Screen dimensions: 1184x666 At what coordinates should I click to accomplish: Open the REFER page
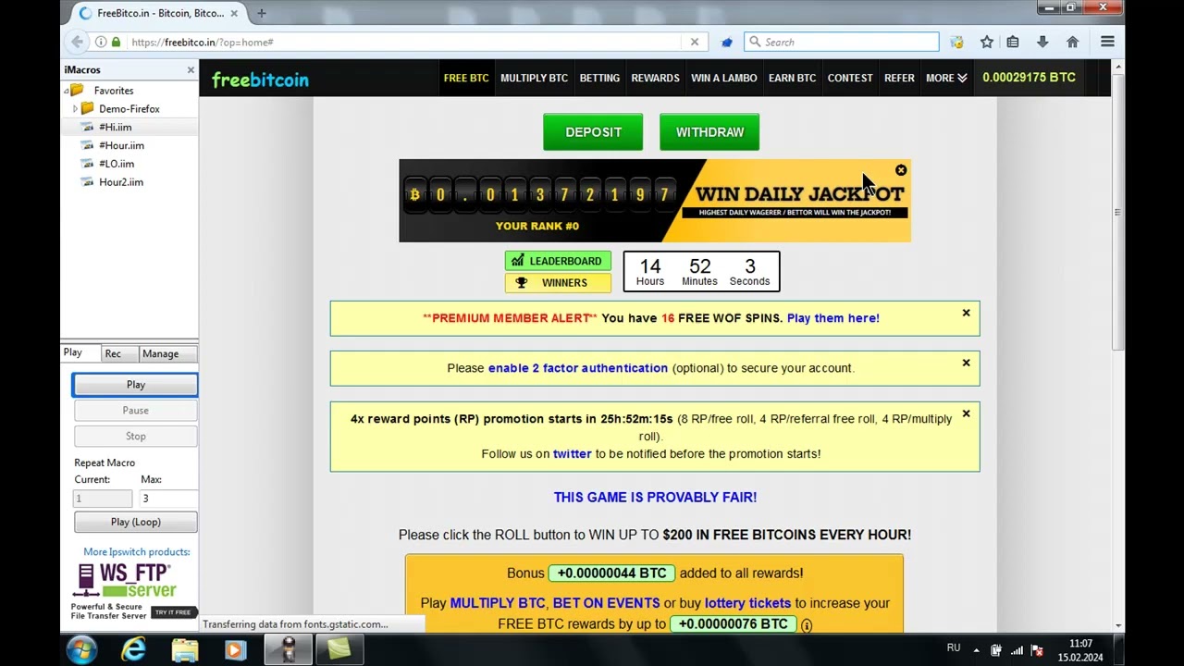[x=899, y=78]
